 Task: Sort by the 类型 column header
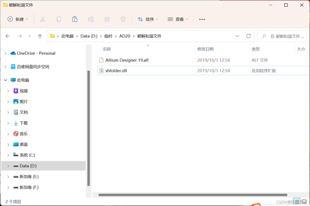(256, 49)
